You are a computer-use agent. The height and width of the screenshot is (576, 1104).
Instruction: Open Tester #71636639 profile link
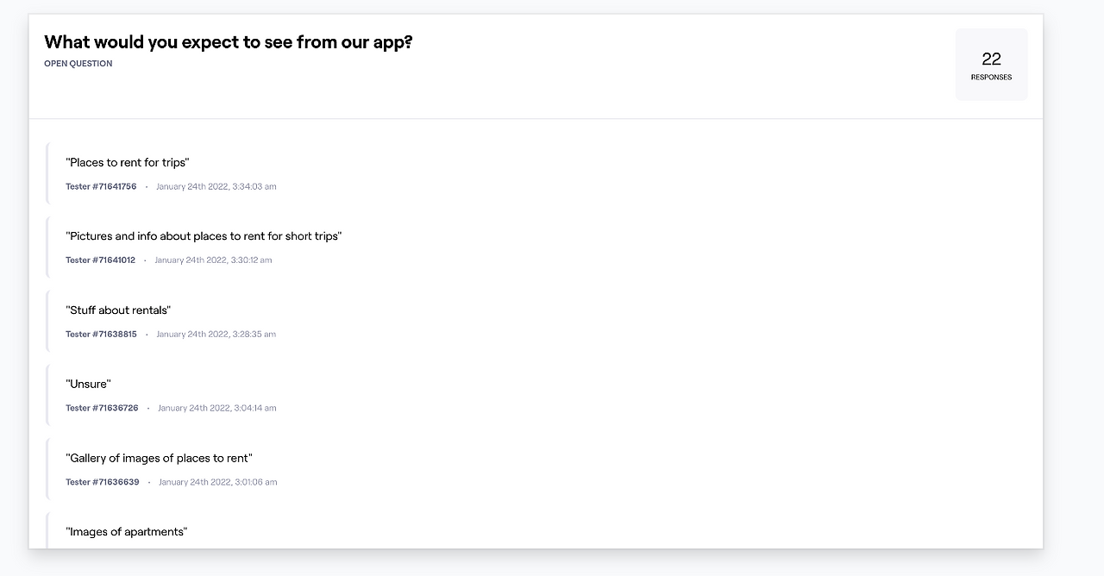(x=102, y=483)
